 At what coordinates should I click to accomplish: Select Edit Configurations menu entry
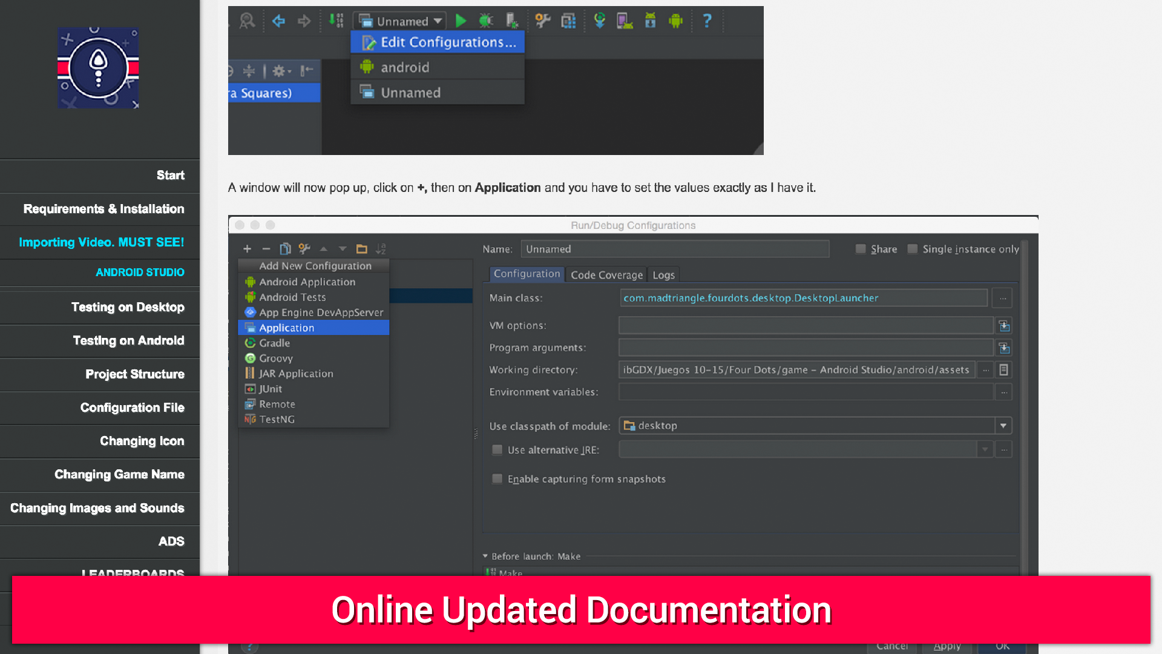click(438, 42)
